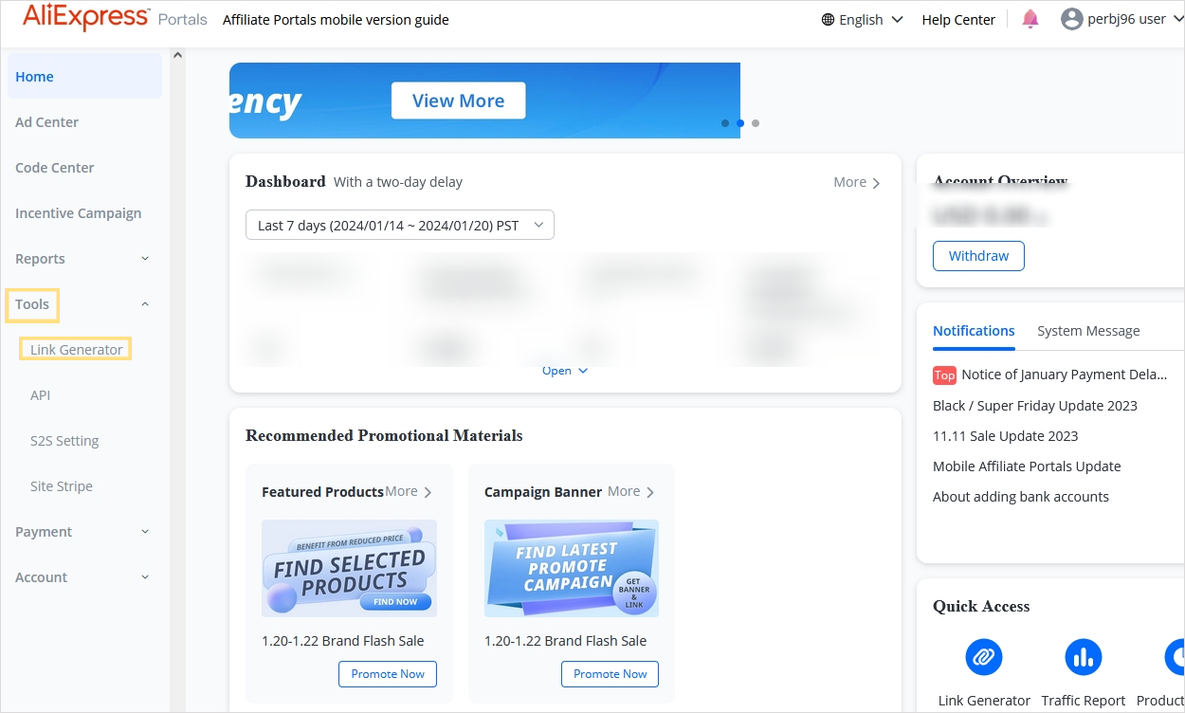The height and width of the screenshot is (713, 1185).
Task: Expand the Account menu chevron
Action: click(145, 577)
